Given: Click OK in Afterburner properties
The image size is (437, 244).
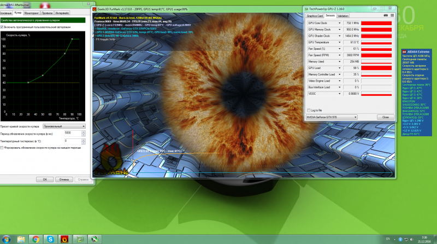Looking at the screenshot, I should tap(45, 179).
